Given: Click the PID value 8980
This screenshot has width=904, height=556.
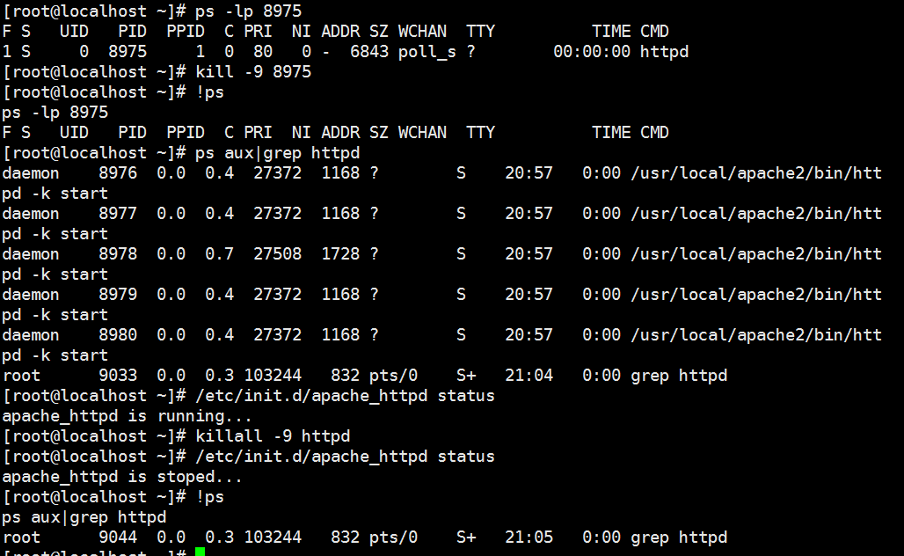Looking at the screenshot, I should (118, 335).
